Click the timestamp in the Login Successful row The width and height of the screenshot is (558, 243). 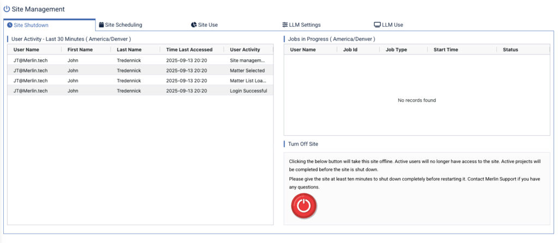point(186,91)
